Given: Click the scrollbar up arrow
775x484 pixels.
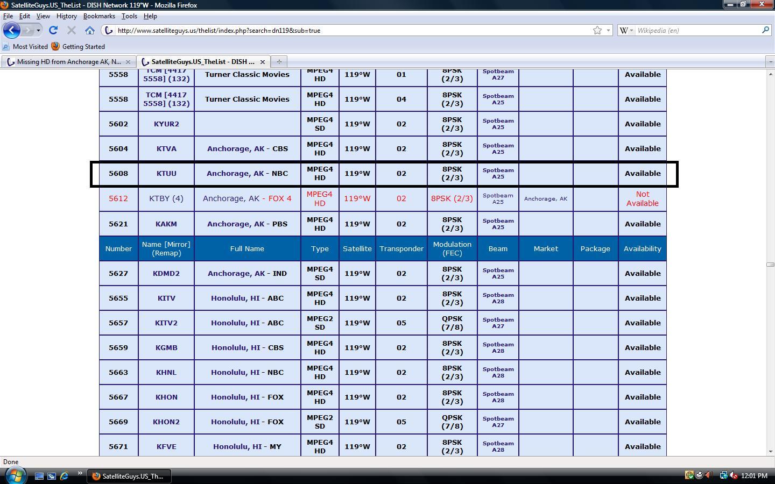Looking at the screenshot, I should click(770, 74).
